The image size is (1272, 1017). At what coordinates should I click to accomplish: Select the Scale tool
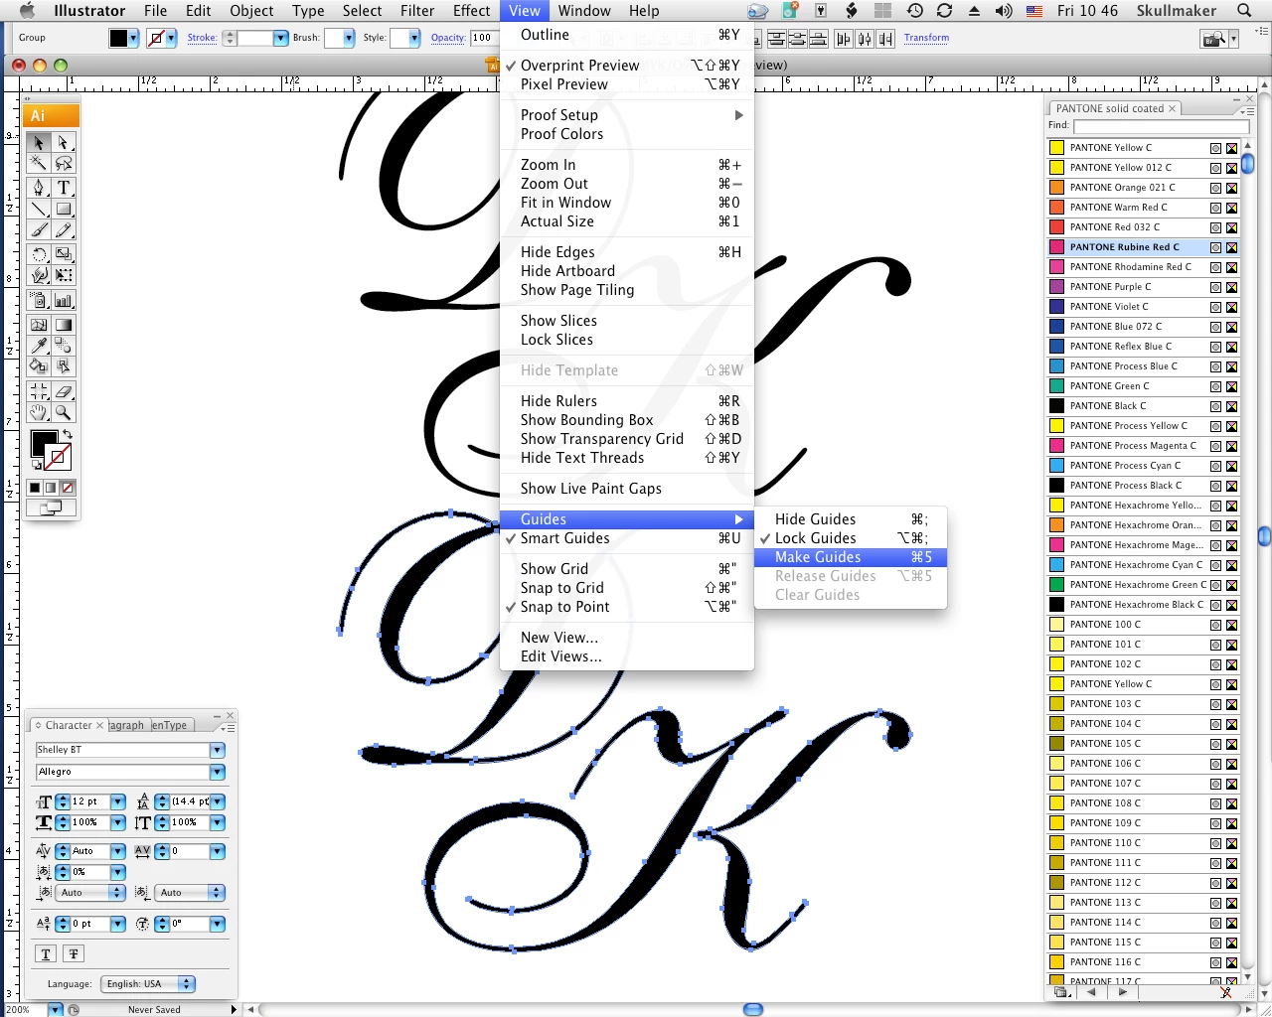pyautogui.click(x=64, y=254)
